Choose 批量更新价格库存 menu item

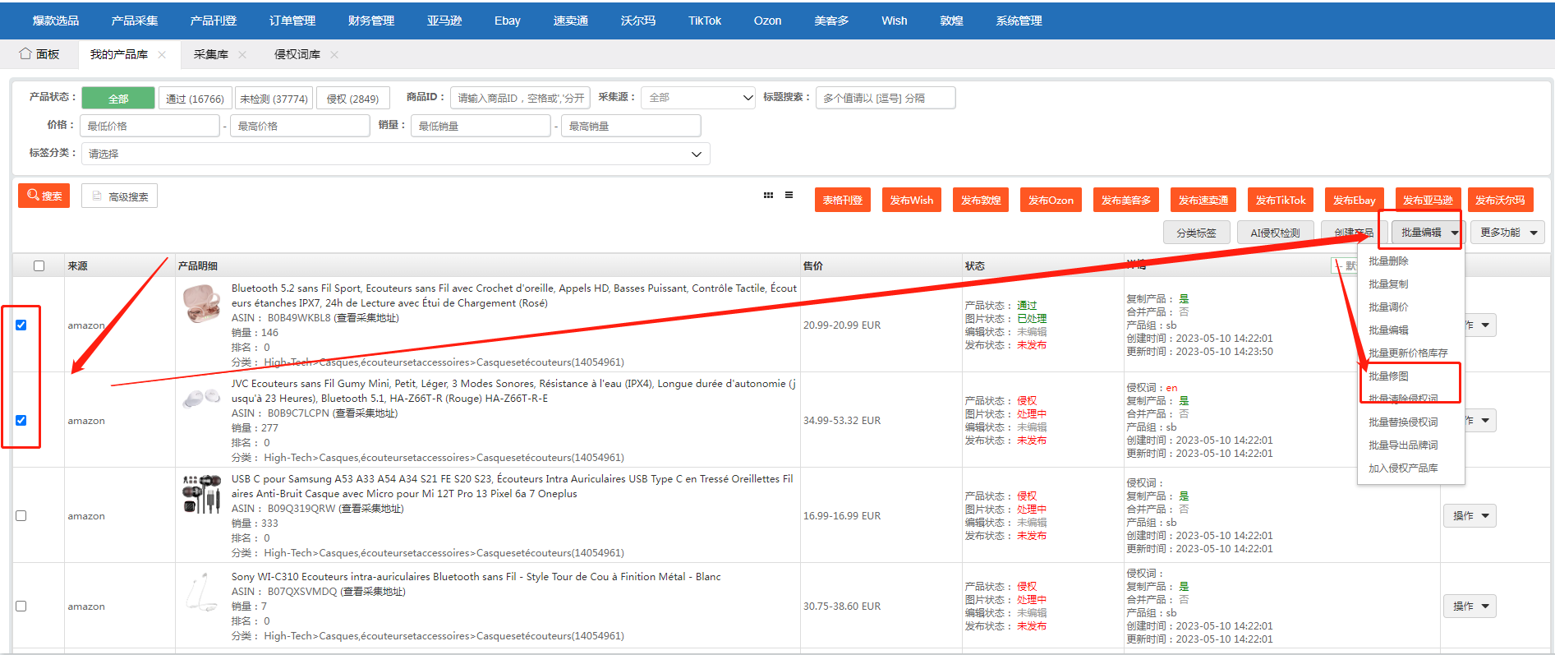(1408, 353)
